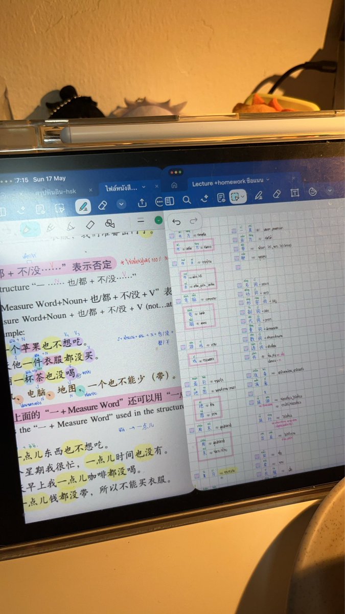Open the stroke thickness lines control
This screenshot has width=345, height=614.
click(x=141, y=222)
